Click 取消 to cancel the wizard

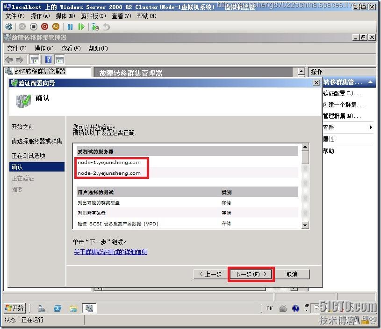(292, 274)
